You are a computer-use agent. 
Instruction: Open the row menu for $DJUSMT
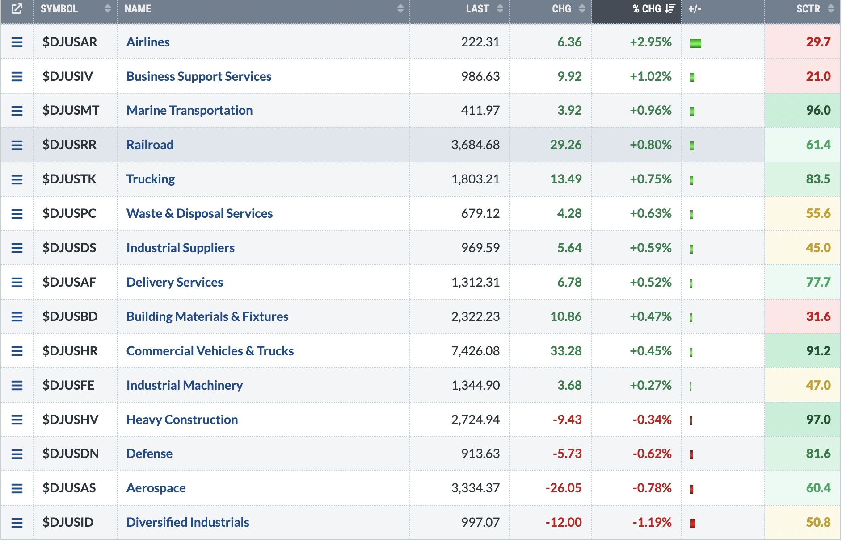17,111
